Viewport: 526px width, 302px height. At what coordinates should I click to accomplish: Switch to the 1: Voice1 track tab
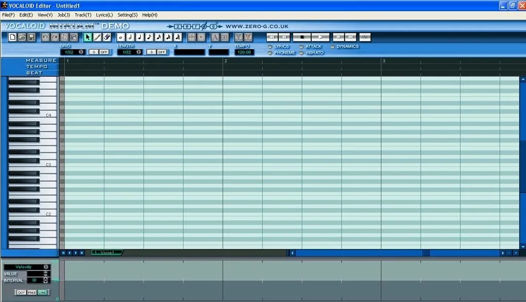click(x=106, y=253)
